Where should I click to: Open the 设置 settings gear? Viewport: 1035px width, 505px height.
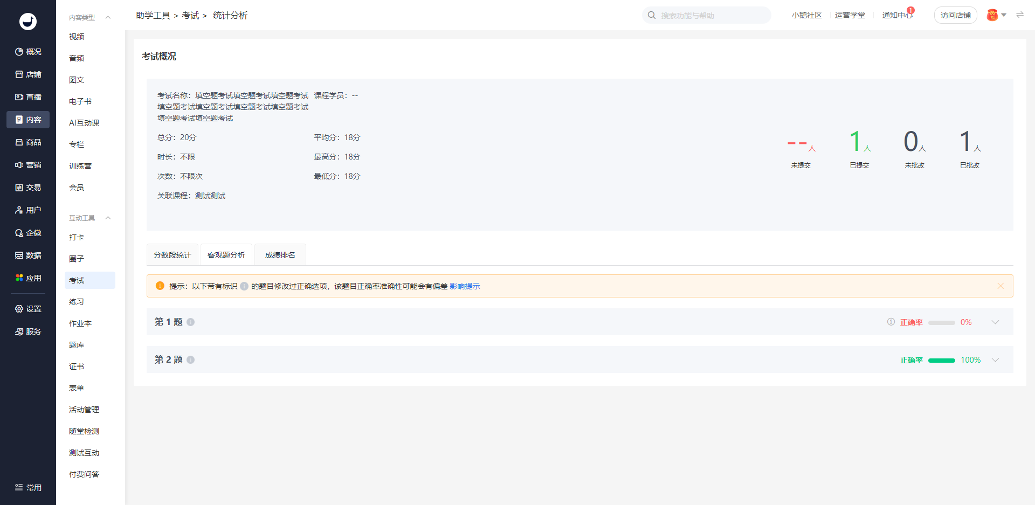[x=19, y=309]
